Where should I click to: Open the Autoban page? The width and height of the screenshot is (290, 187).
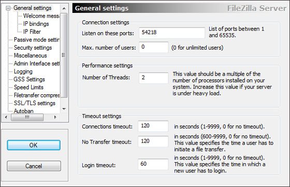24,111
